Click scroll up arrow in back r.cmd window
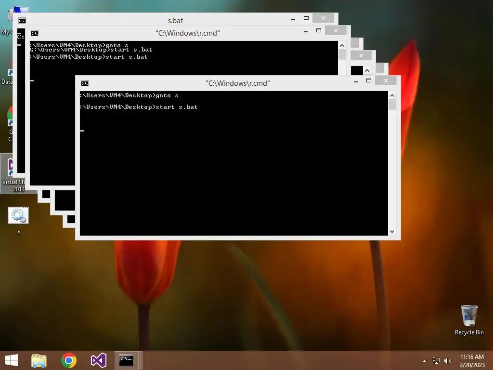The width and height of the screenshot is (493, 370). pyautogui.click(x=342, y=45)
